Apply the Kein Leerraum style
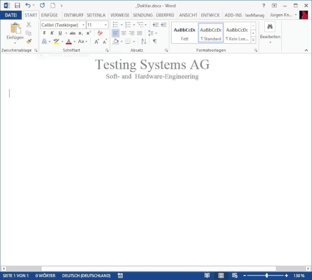Viewport: 312px width, 280px height. [237, 33]
